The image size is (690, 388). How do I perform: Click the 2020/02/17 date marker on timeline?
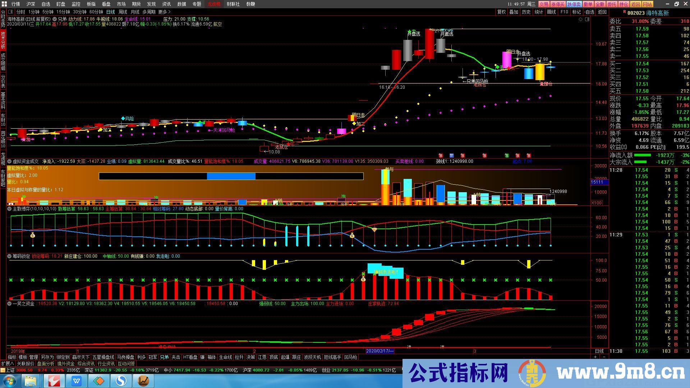coord(379,351)
